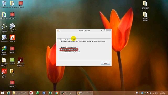Open Internet Explorer from the taskbar
Viewport: 168px width, 95px height.
8,93
